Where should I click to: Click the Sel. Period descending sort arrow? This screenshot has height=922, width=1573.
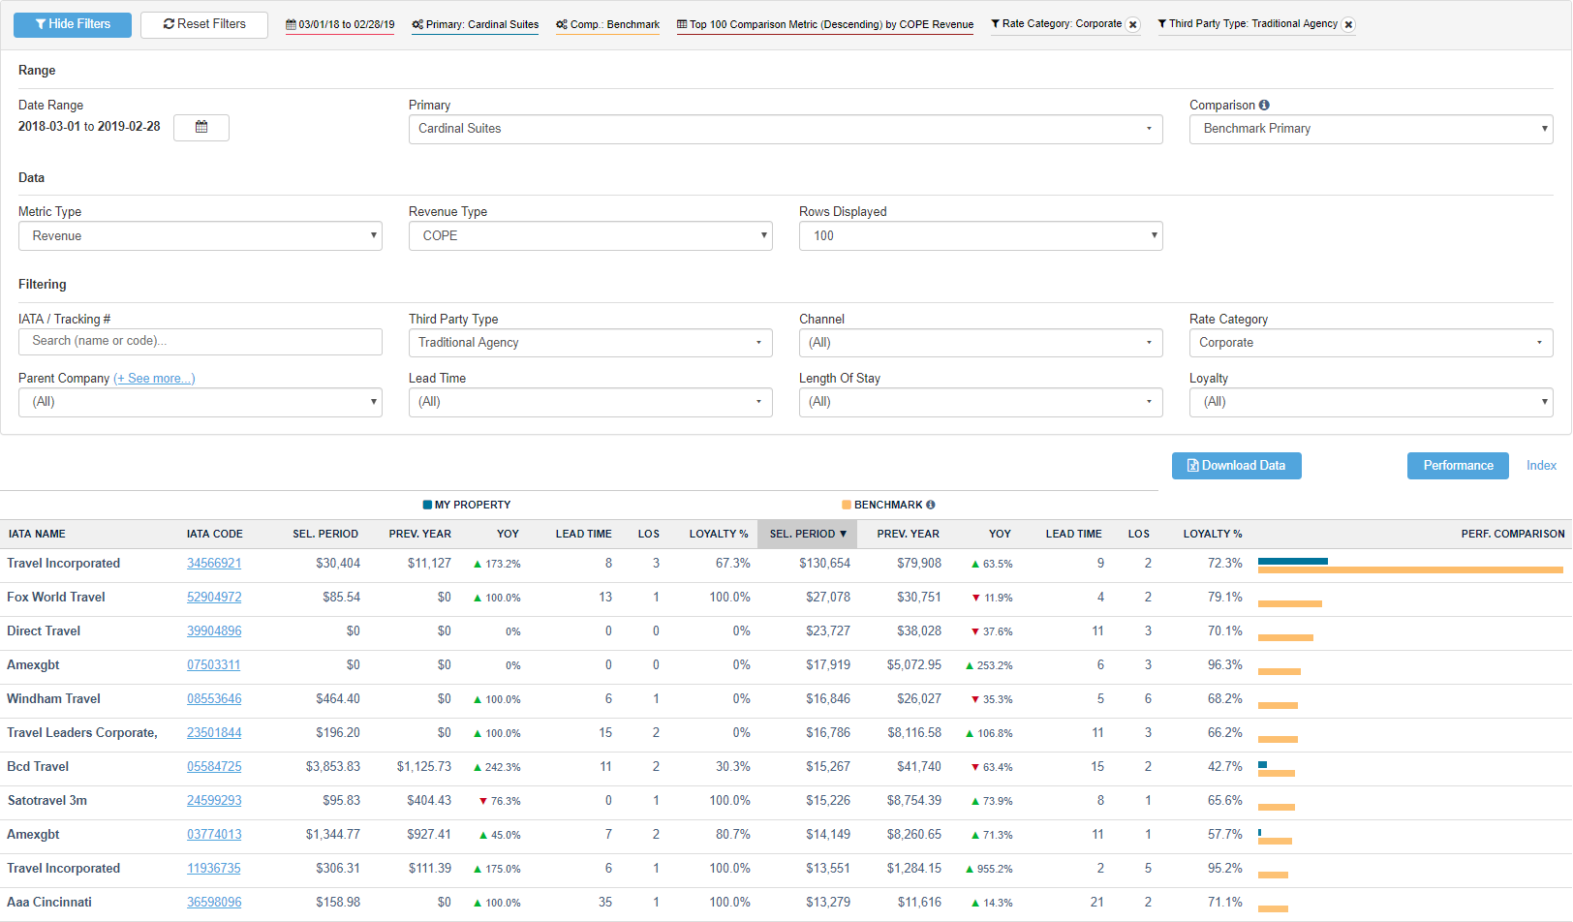[843, 534]
